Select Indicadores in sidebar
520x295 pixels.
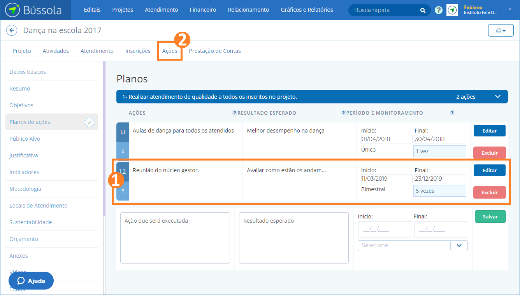point(52,172)
